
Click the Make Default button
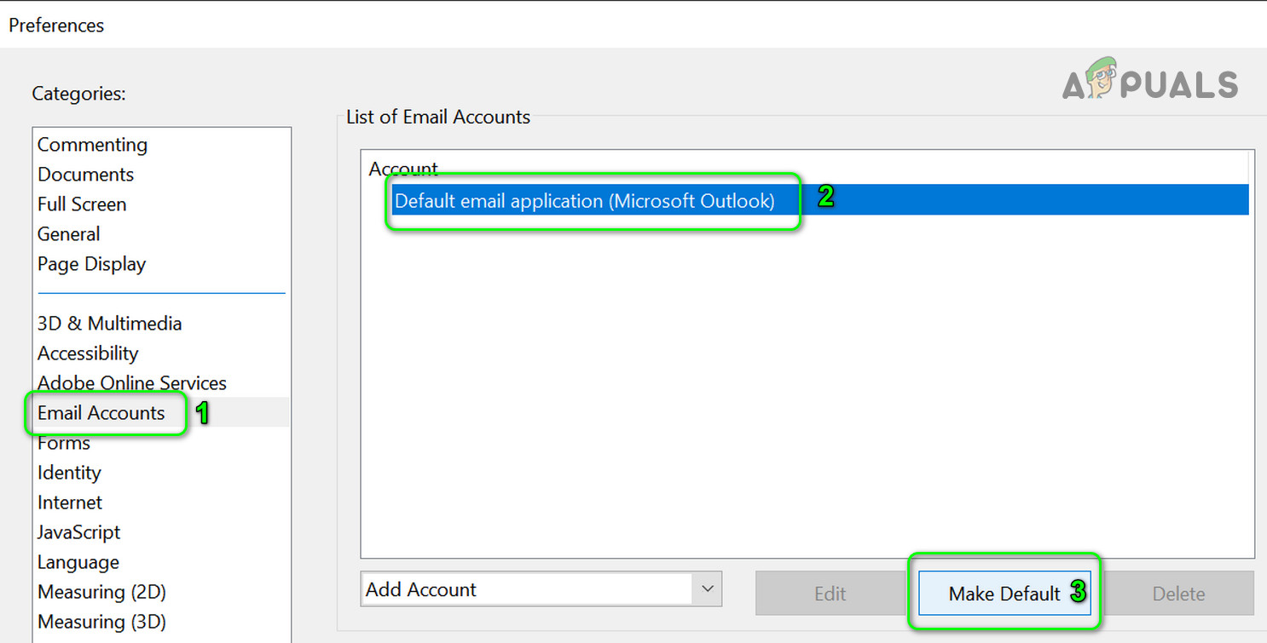[x=1004, y=594]
